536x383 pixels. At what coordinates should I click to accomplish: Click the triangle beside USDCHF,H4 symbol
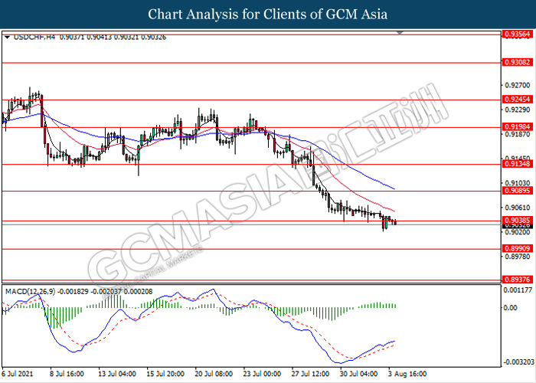7,36
